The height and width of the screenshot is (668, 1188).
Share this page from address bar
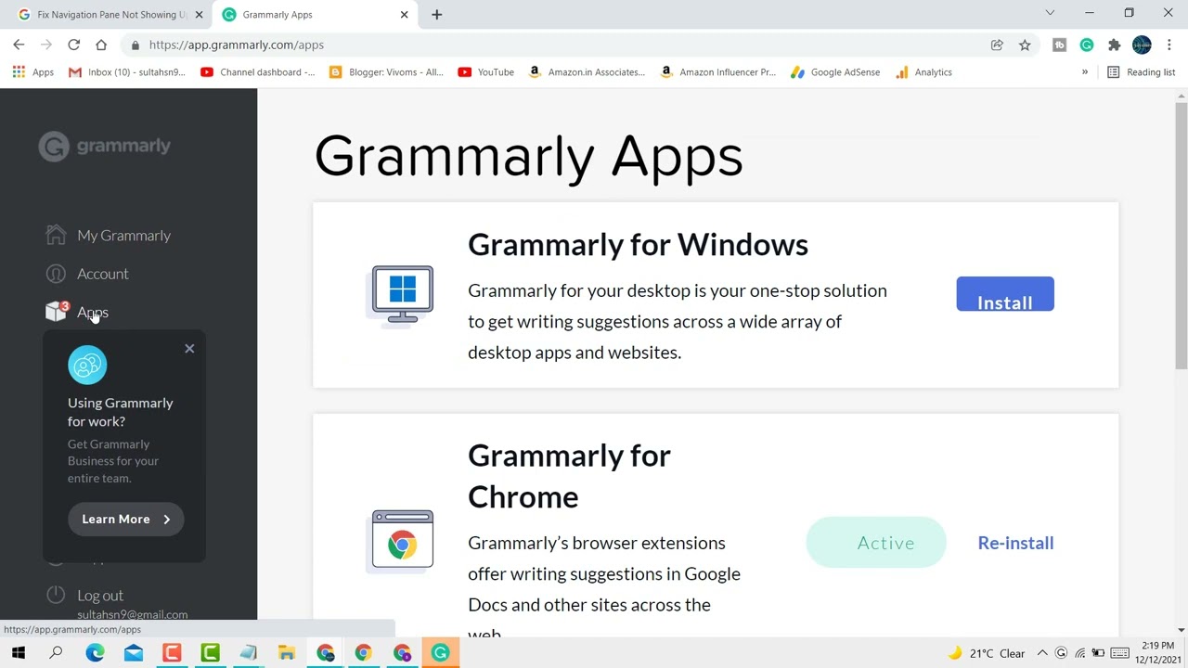coord(997,45)
